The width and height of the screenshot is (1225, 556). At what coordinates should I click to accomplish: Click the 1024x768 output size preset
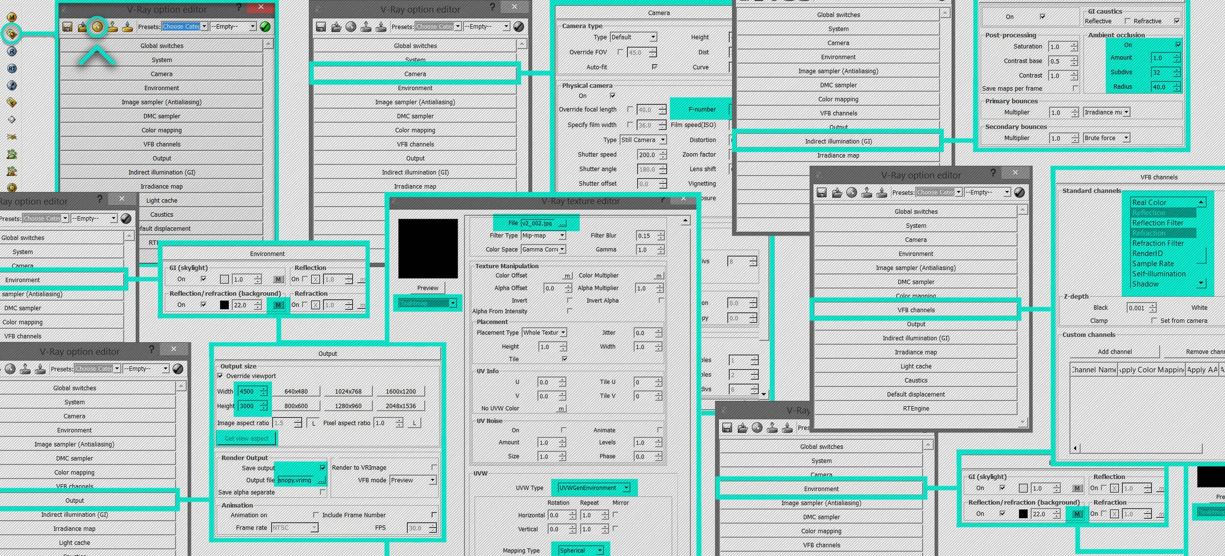coord(348,391)
